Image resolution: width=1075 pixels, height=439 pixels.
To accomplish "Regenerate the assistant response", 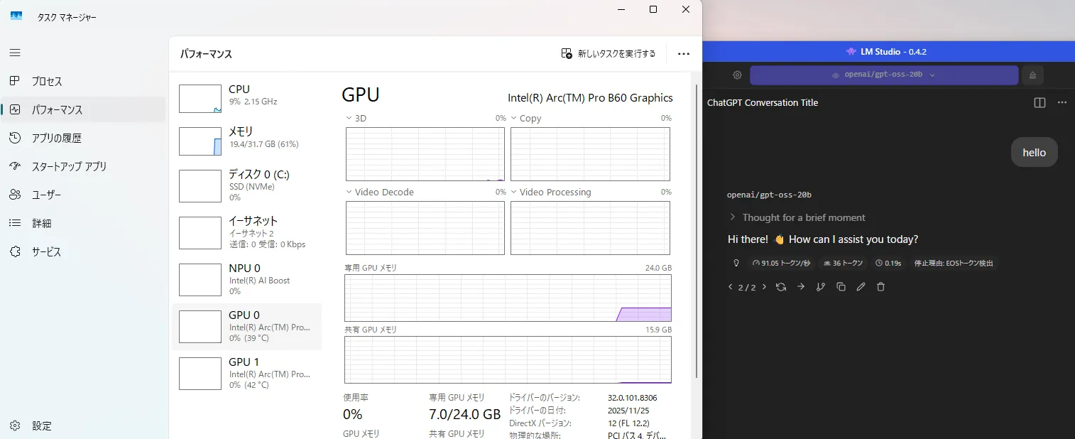I will (781, 287).
